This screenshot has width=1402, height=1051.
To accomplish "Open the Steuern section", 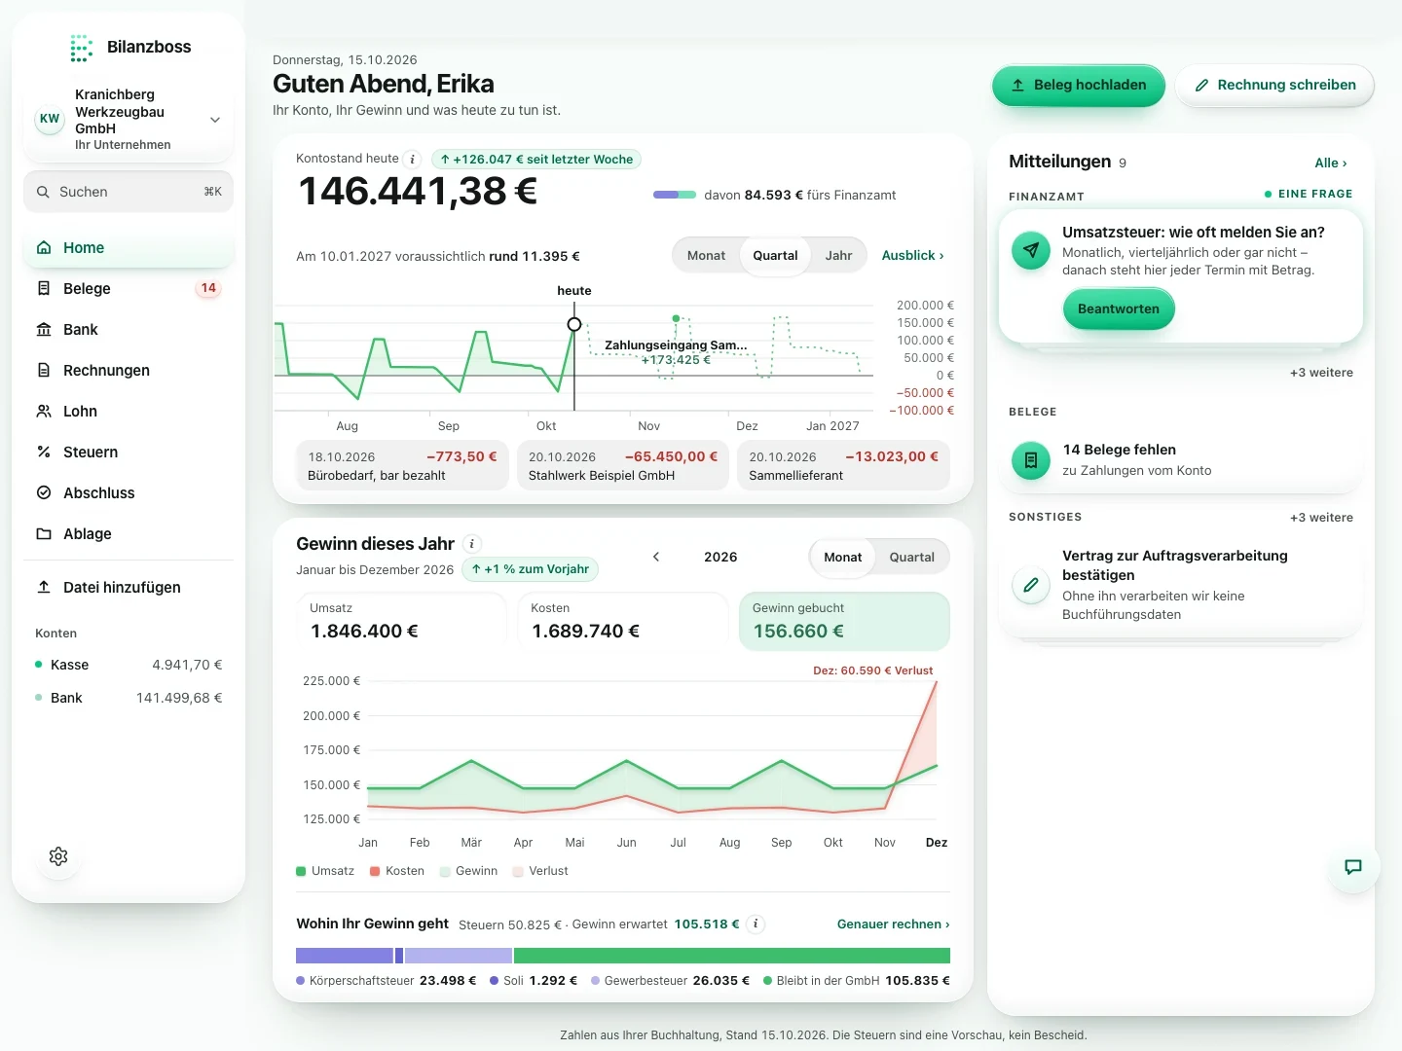I will pyautogui.click(x=129, y=453).
